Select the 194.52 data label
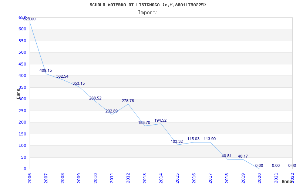Screen dimensions: 296x185 coord(161,121)
